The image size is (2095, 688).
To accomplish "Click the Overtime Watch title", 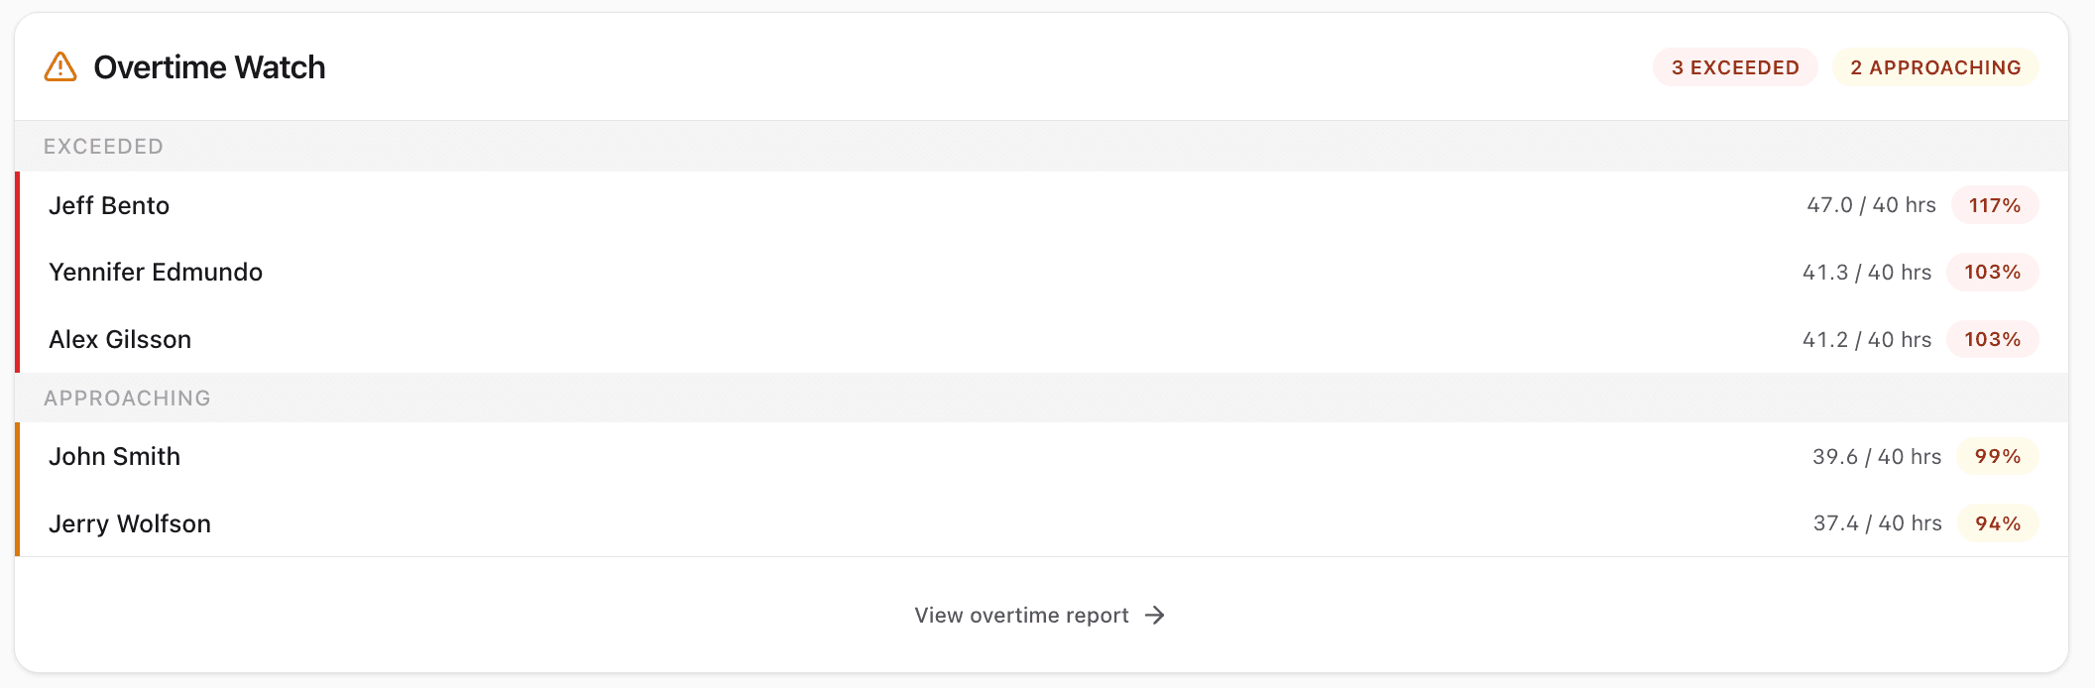I will [x=209, y=67].
